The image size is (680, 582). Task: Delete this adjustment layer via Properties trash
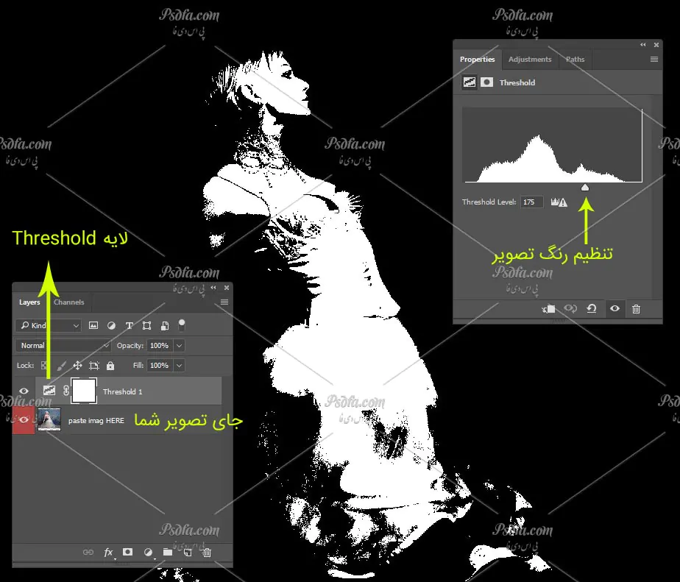pyautogui.click(x=636, y=309)
